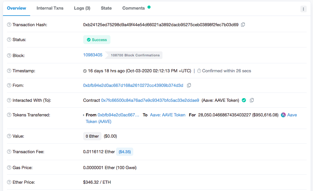
Task: Click the ($0.00) value text
Action: (110, 136)
